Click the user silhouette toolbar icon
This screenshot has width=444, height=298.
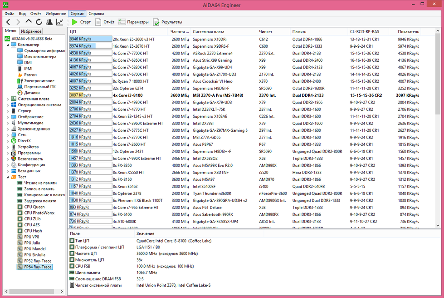tap(49, 22)
